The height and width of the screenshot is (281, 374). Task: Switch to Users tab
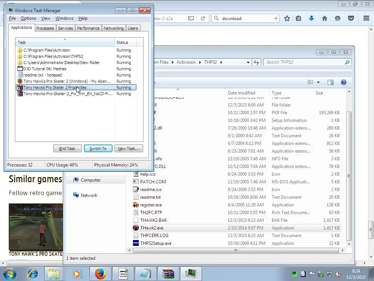click(x=133, y=28)
